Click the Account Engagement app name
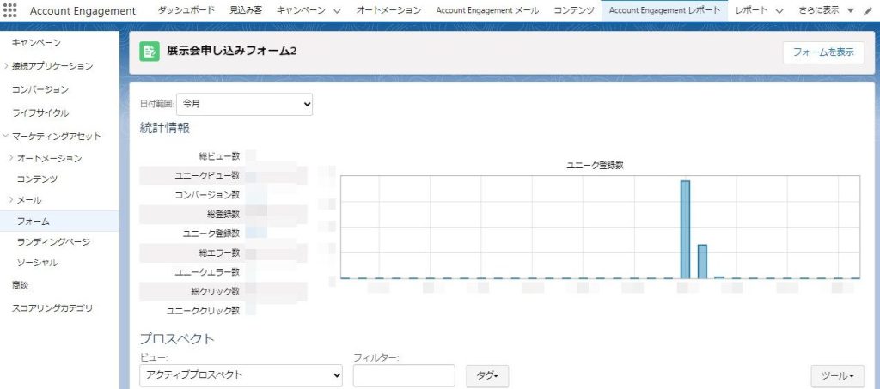Image resolution: width=880 pixels, height=389 pixels. click(x=83, y=10)
